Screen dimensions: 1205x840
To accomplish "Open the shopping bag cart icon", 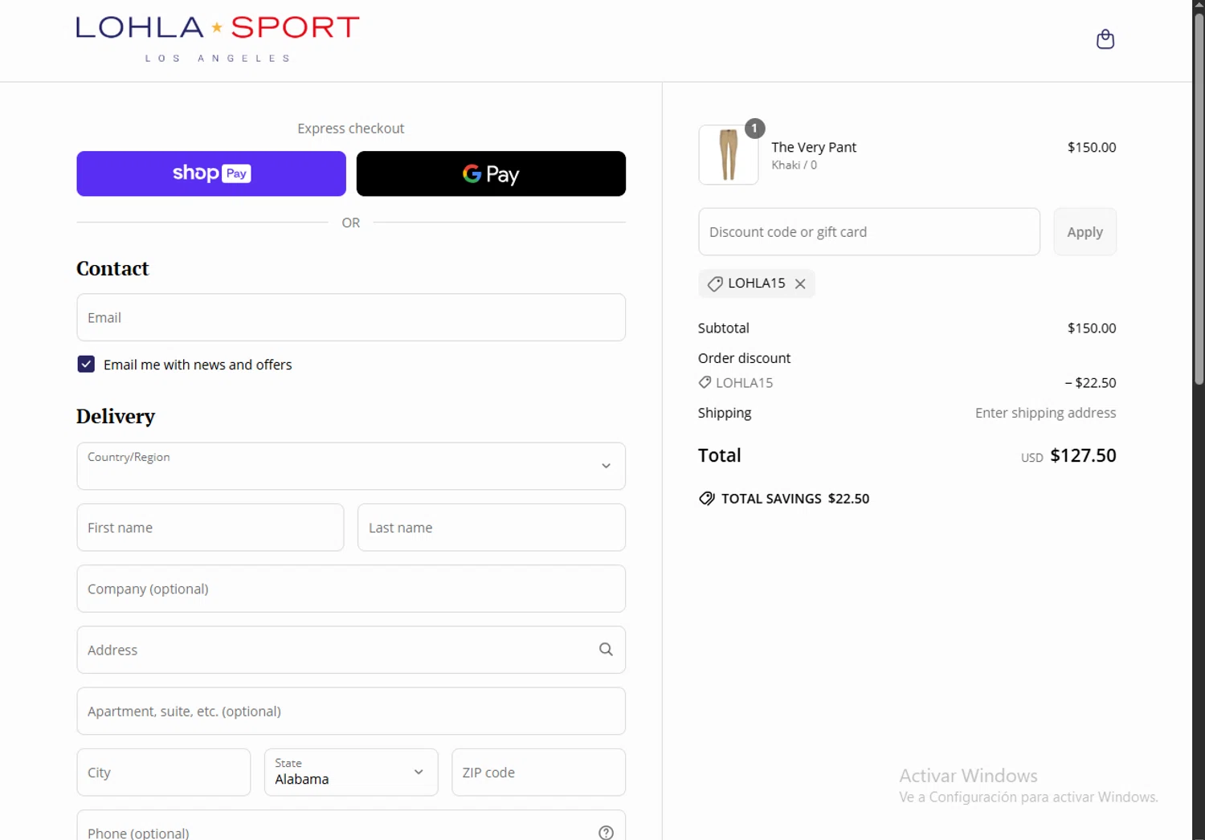I will pos(1105,39).
